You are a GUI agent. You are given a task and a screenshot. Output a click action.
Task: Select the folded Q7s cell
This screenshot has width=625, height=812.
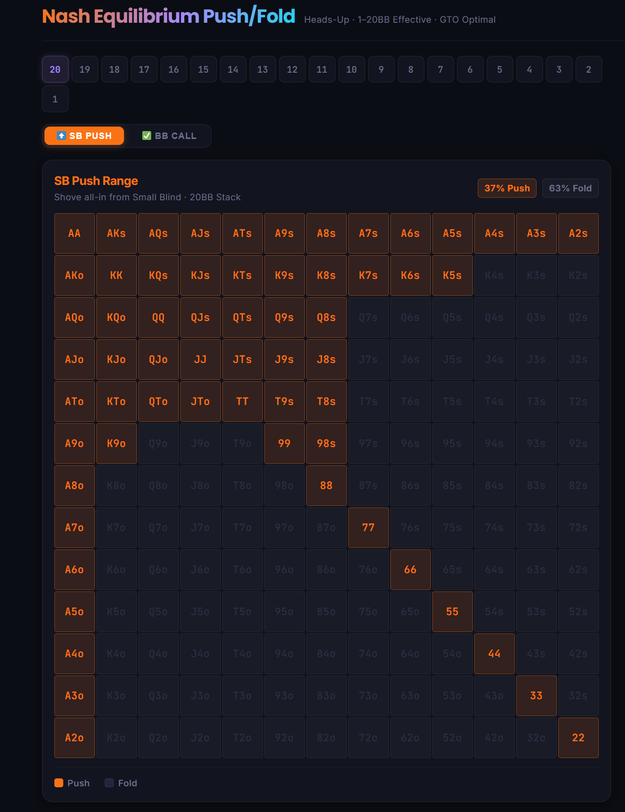[x=369, y=317]
